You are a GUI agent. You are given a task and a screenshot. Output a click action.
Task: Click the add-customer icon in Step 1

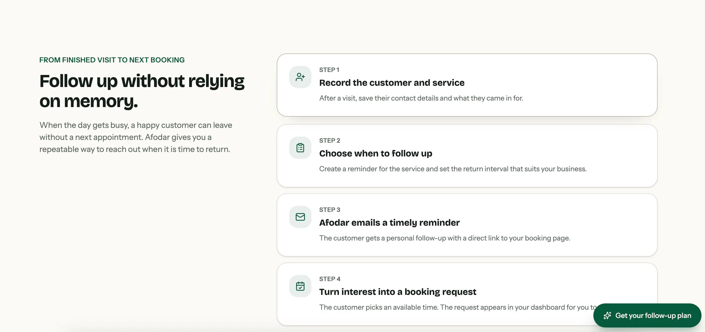pyautogui.click(x=300, y=77)
